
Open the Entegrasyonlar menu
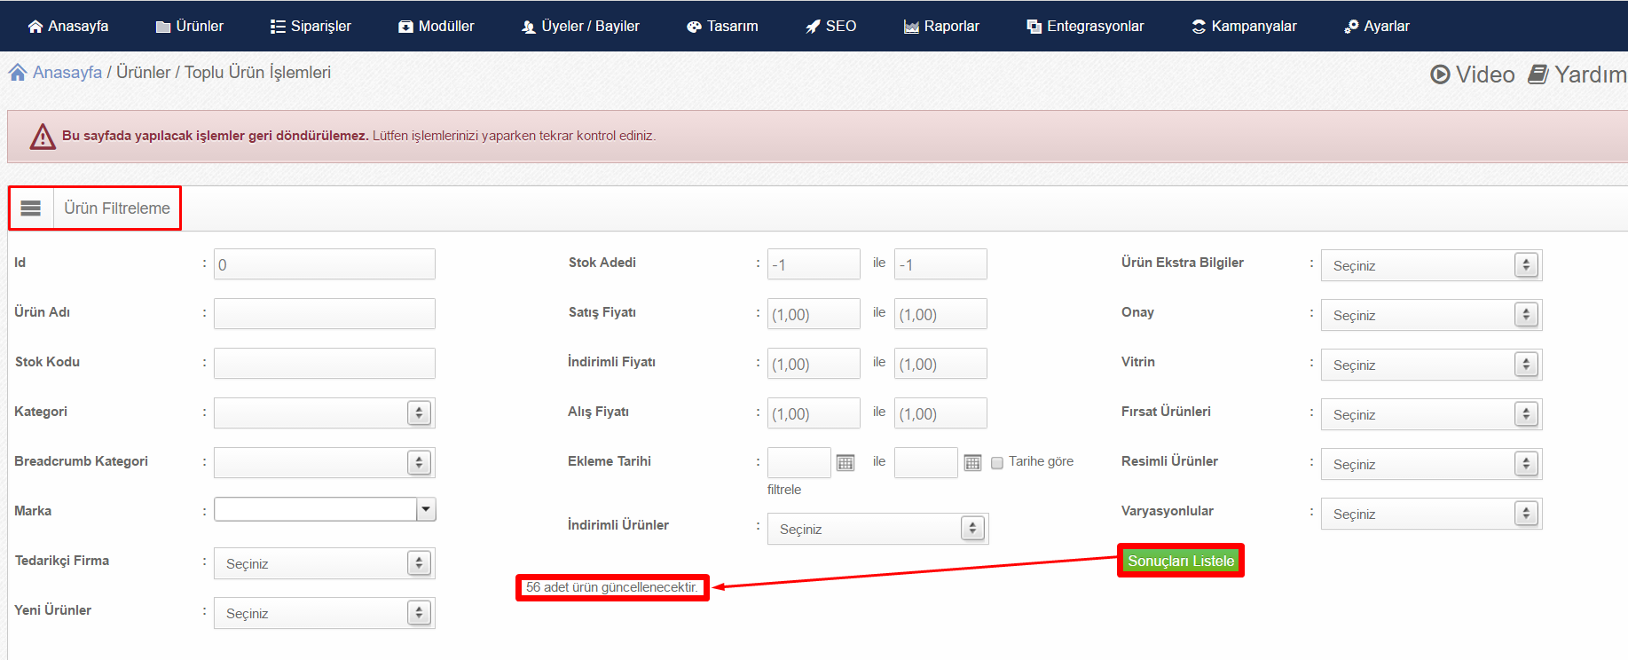coord(1086,27)
